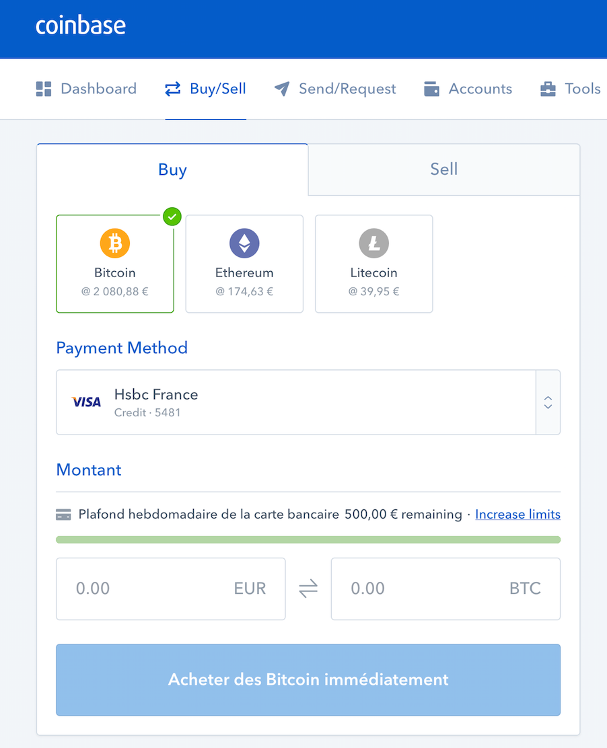Click the Send/Request paper plane icon
The width and height of the screenshot is (607, 748).
tap(282, 89)
